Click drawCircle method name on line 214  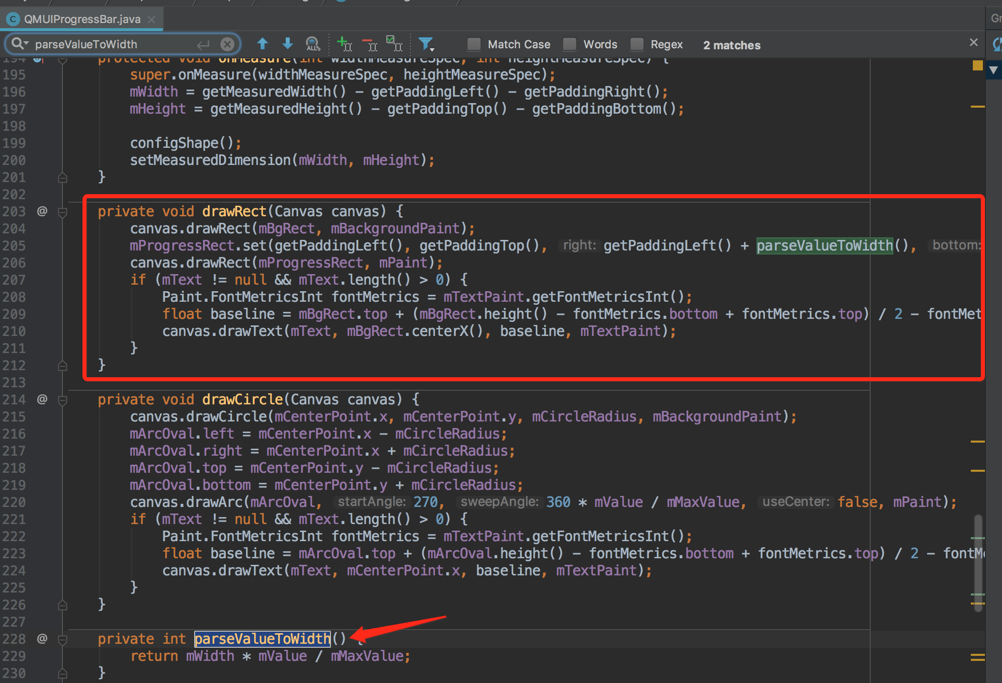click(242, 399)
